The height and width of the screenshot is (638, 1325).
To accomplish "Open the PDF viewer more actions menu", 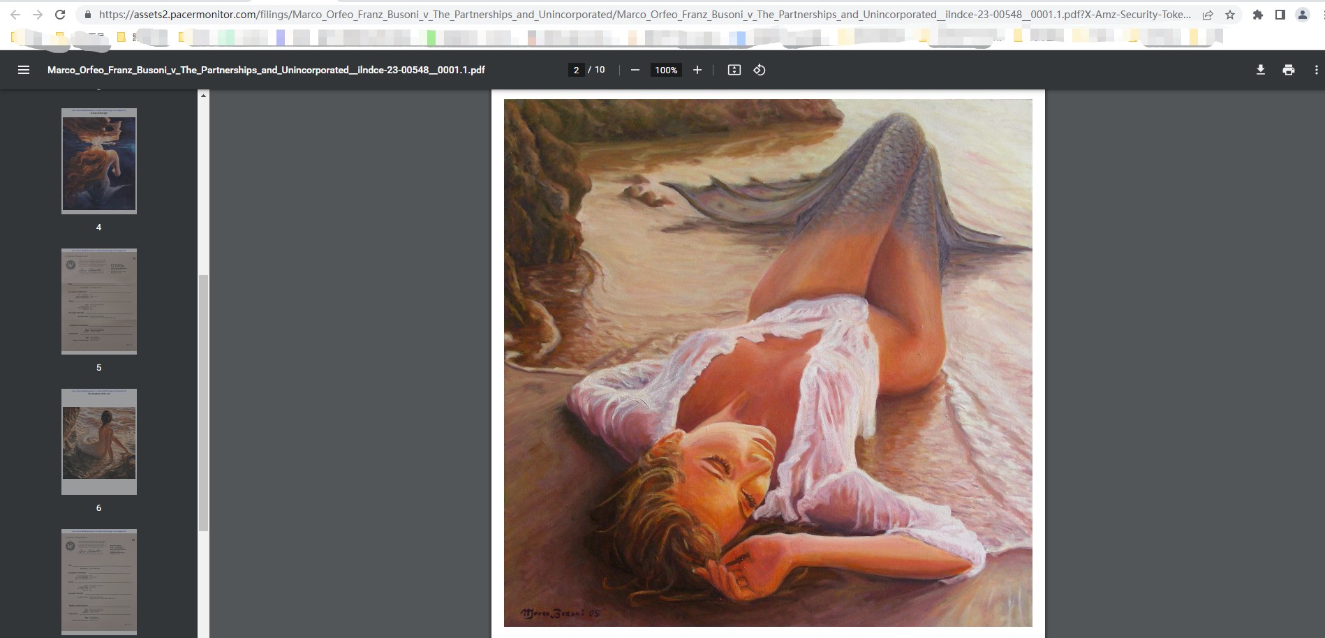I will 1316,70.
